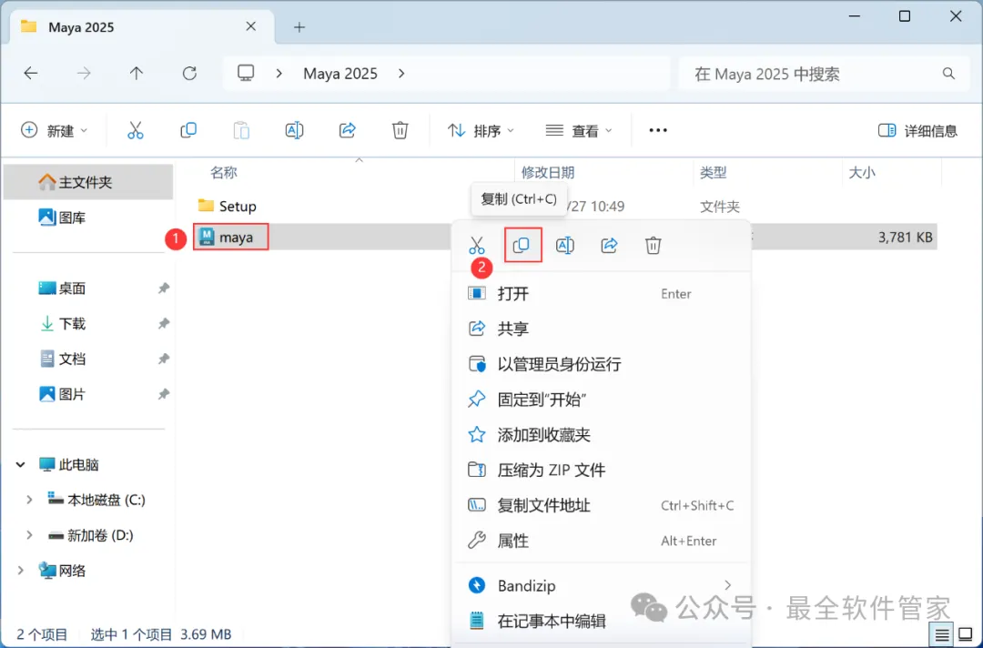Switch to large thumbnails view icon

pos(966,635)
